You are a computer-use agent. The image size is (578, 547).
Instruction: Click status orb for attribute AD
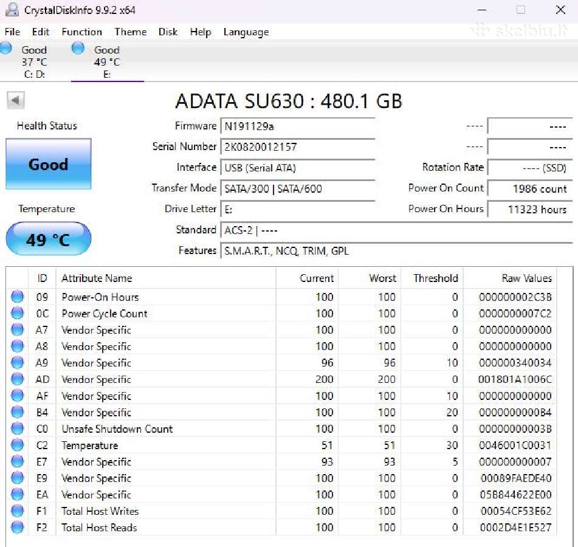click(18, 379)
